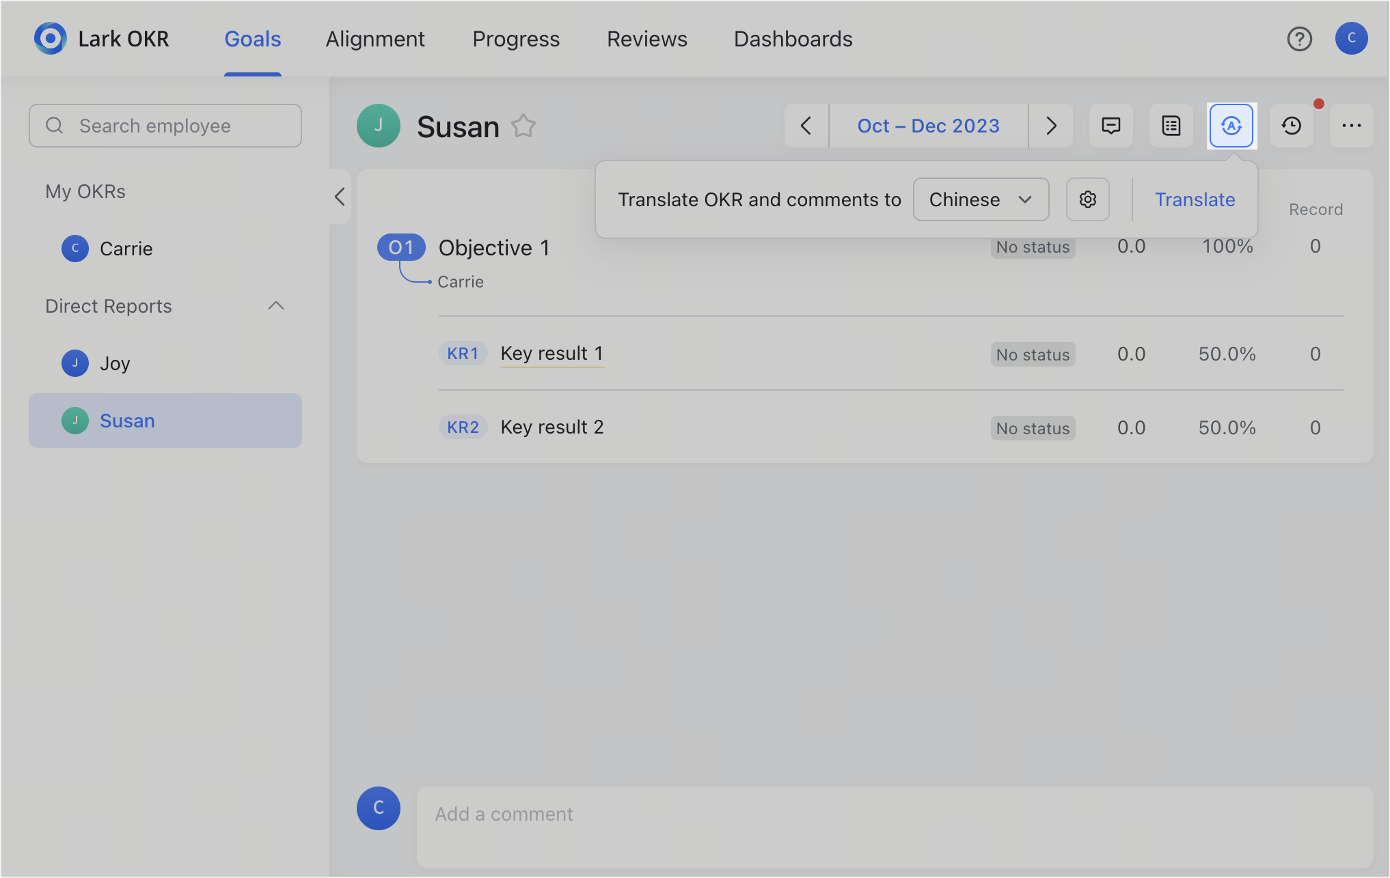Open the more options ellipsis menu

click(x=1351, y=126)
